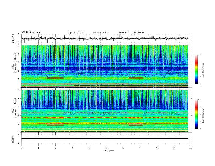Viewport: 215px width, 166px height.
Task: Click the ch.1 colorbar "log(PSD)(V²/Hz)" label
Action: (203, 71)
